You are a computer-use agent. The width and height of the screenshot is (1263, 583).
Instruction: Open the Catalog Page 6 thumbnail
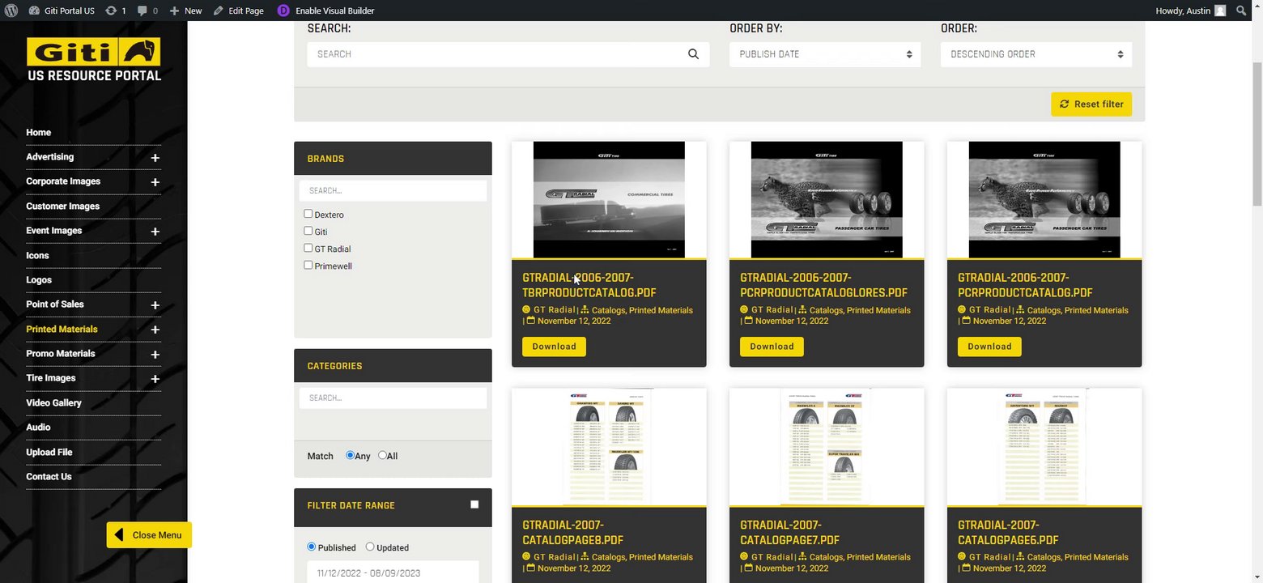(1044, 447)
